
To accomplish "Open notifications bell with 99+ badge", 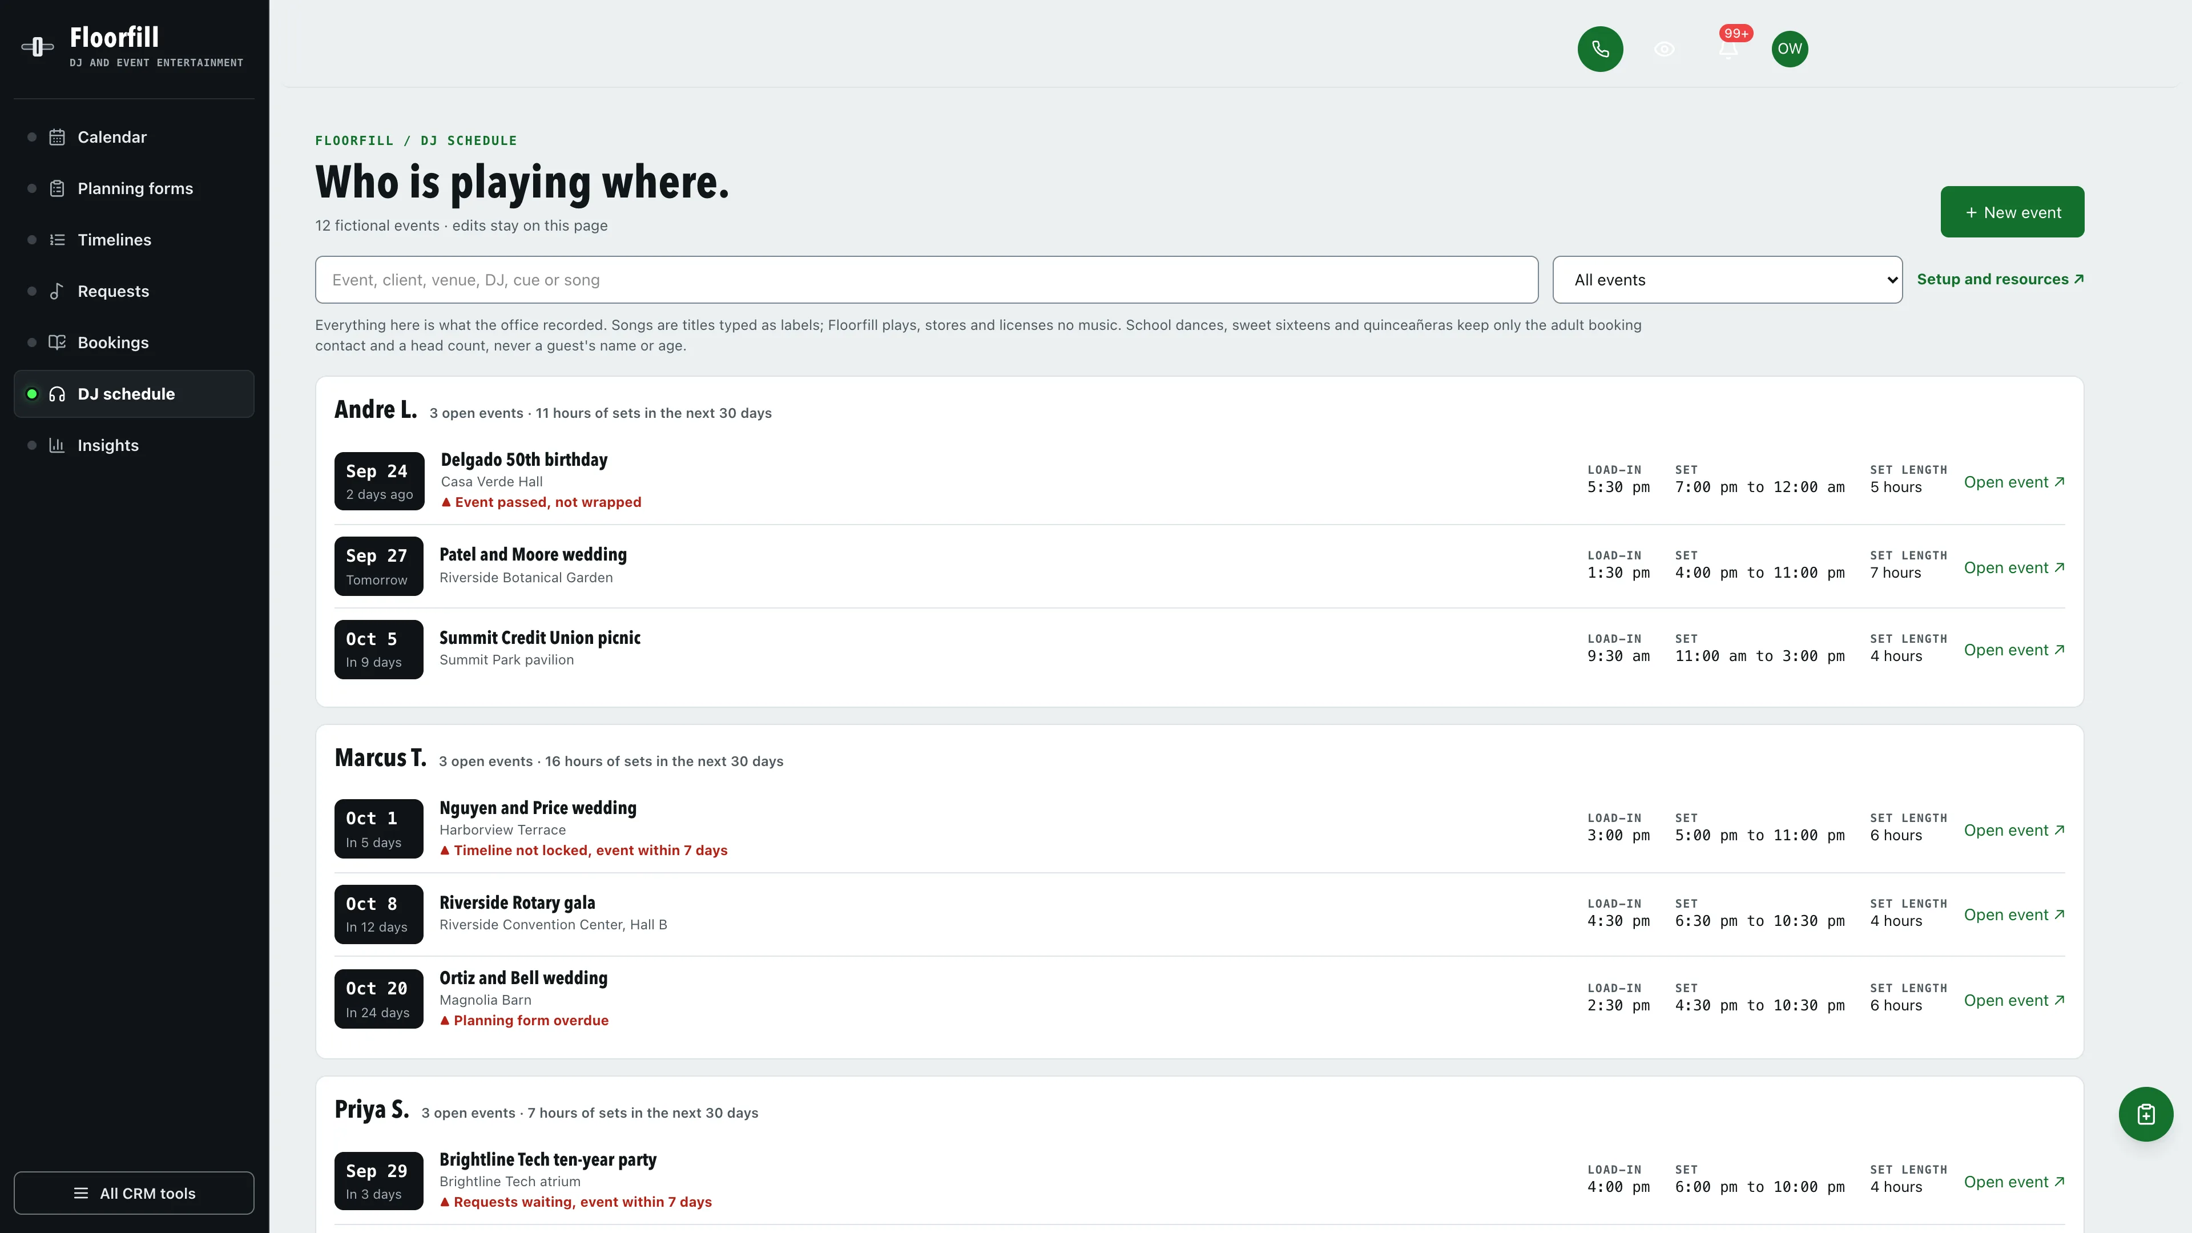I will point(1728,49).
